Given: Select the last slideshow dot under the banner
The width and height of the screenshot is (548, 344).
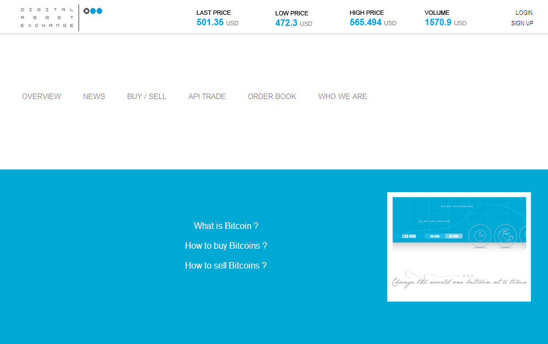Looking at the screenshot, I should (471, 276).
